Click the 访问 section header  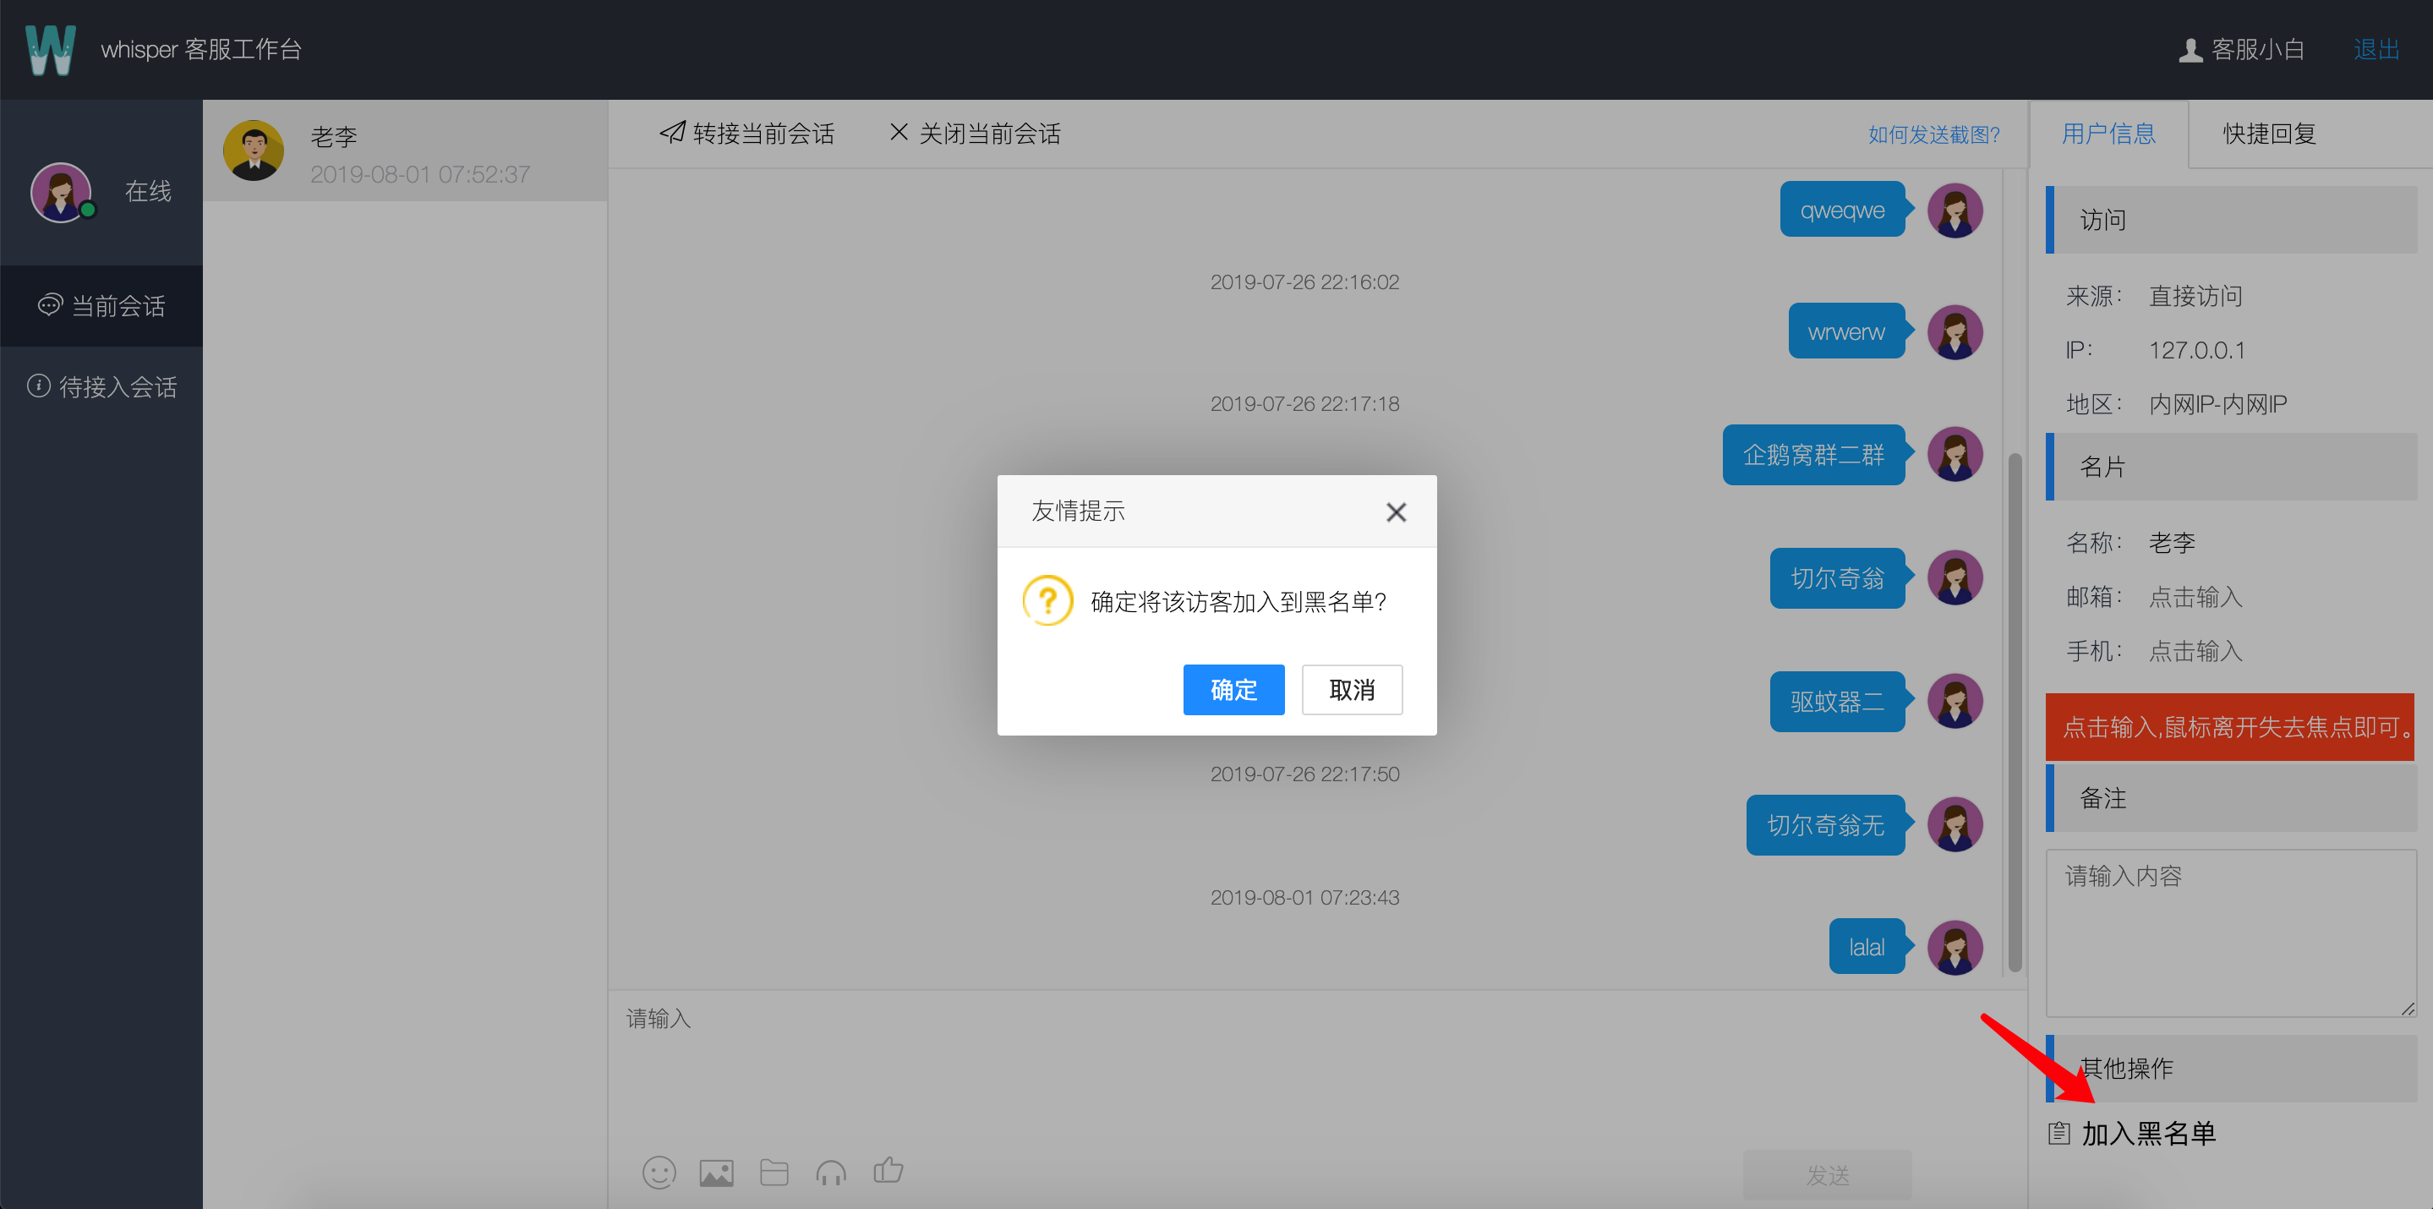click(x=2231, y=220)
